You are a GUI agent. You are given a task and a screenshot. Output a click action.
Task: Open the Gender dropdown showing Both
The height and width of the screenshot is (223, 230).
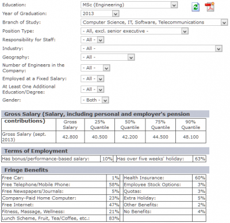95,100
